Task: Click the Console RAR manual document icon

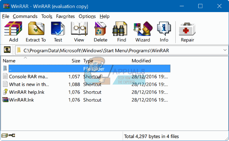Action: click(x=5, y=76)
